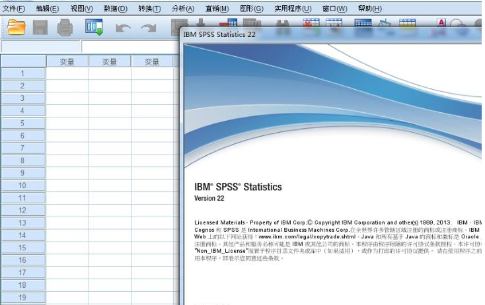Click the www.ibm.com/legal/copytrade.shtml text
This screenshot has height=305, width=485.
[x=307, y=237]
